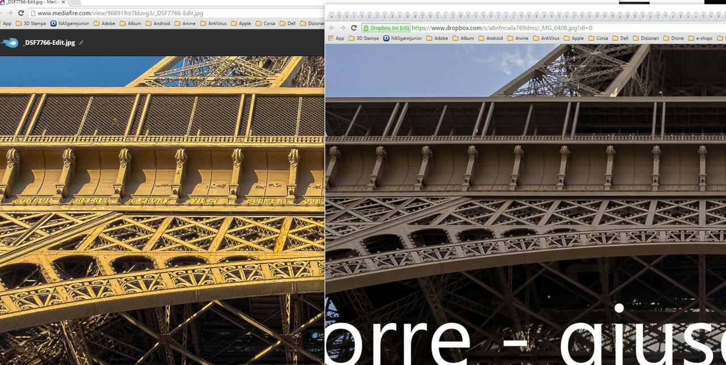Open Corsa bookmark folder in MediaFire window
The image size is (726, 365).
pyautogui.click(x=265, y=23)
